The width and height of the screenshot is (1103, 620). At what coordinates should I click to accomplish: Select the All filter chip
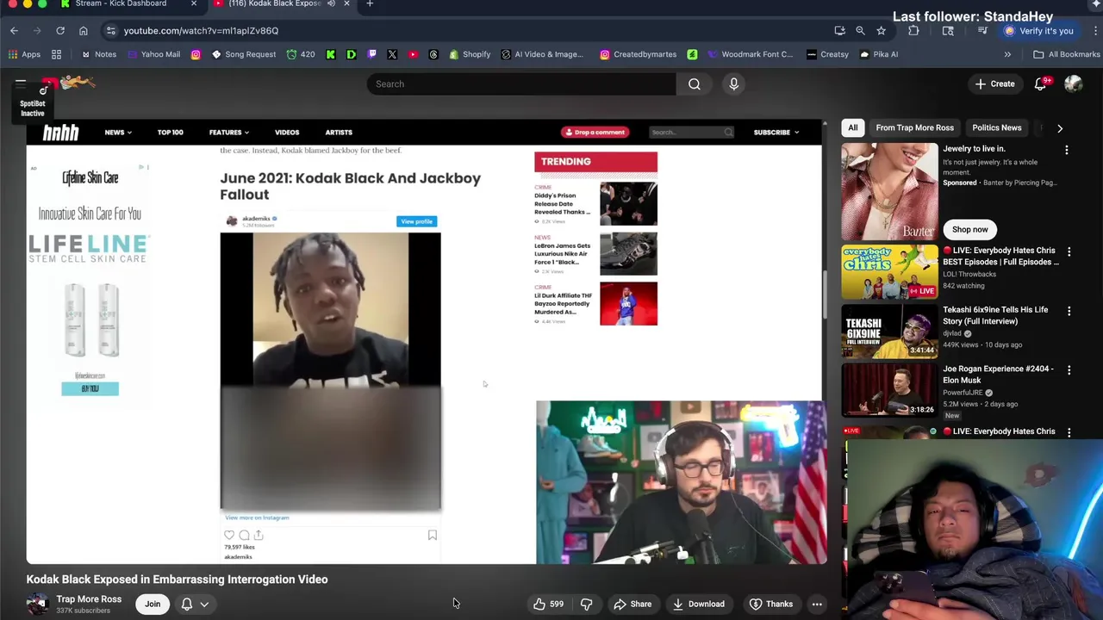click(852, 128)
